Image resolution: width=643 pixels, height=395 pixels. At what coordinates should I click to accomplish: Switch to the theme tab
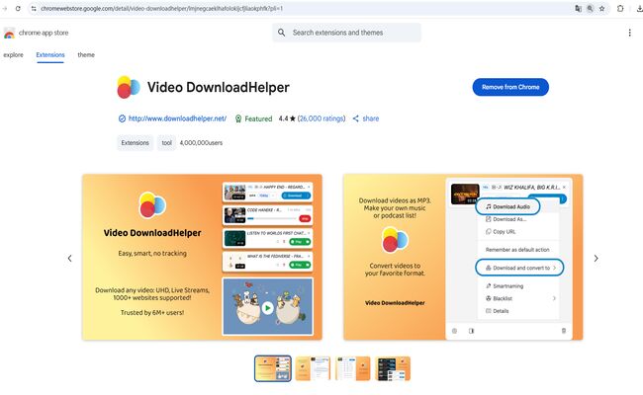[x=86, y=55]
